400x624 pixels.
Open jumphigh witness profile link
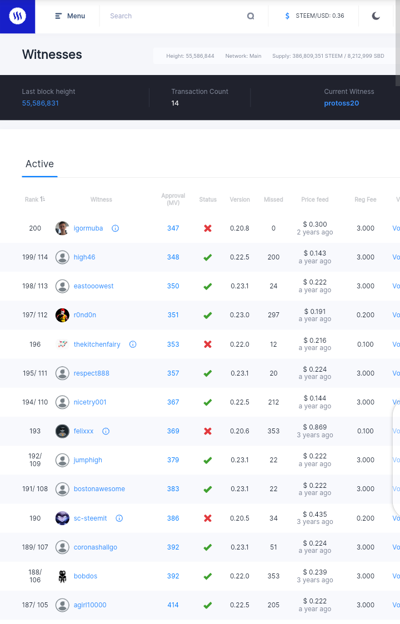point(88,460)
